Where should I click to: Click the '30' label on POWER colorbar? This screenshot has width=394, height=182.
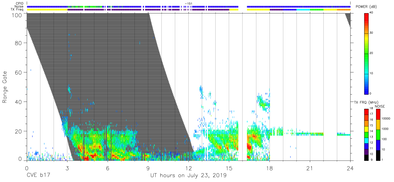[x=372, y=33]
